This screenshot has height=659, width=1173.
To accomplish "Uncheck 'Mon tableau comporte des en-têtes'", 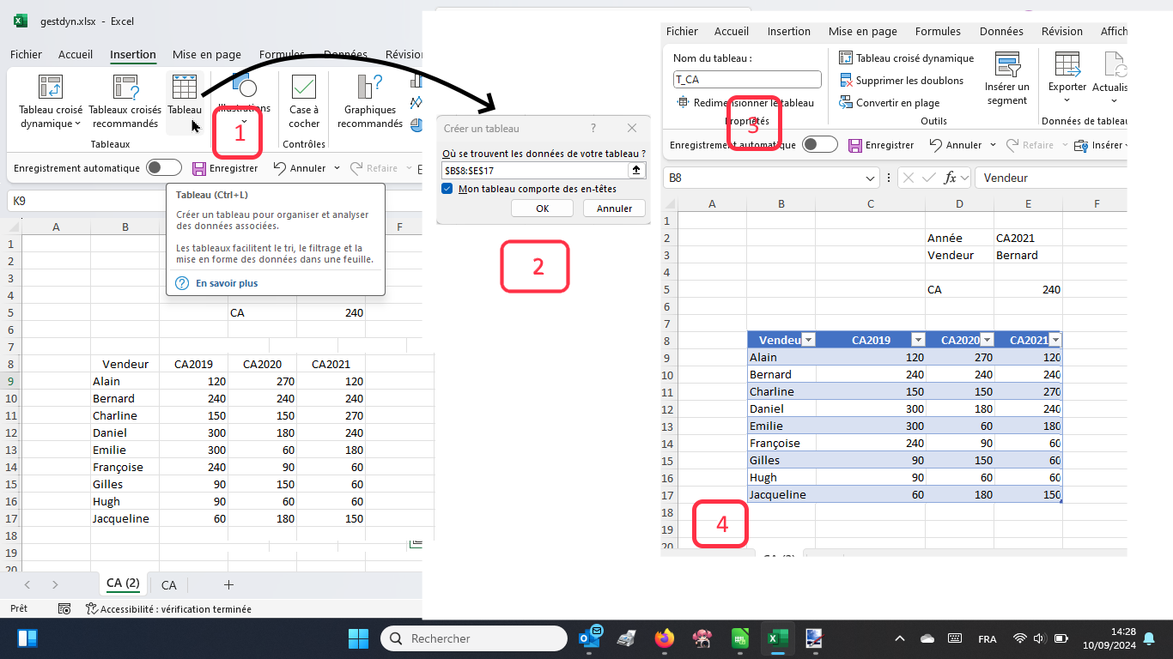I will coord(445,189).
